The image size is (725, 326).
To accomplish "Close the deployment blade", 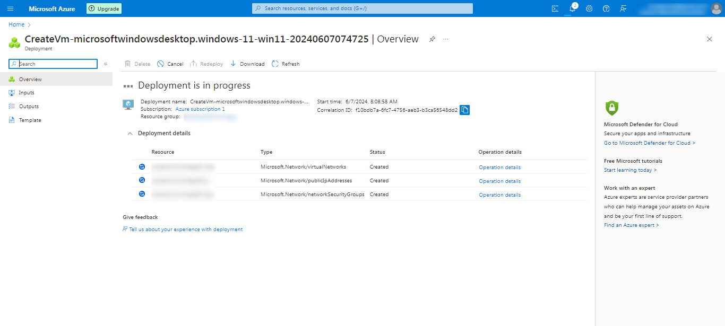I will [710, 39].
